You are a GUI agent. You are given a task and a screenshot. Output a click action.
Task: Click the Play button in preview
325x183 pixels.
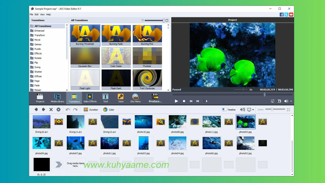(176, 101)
